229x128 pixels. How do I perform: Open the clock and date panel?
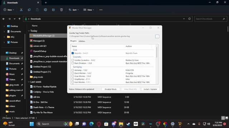(x=217, y=124)
